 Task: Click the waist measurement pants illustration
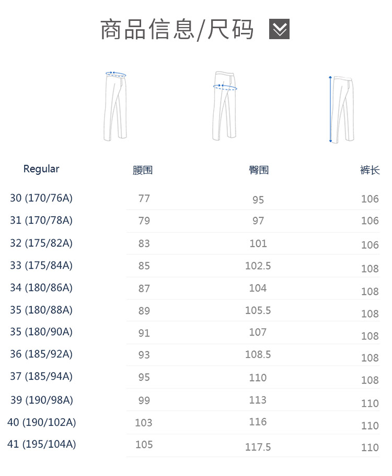pos(116,105)
